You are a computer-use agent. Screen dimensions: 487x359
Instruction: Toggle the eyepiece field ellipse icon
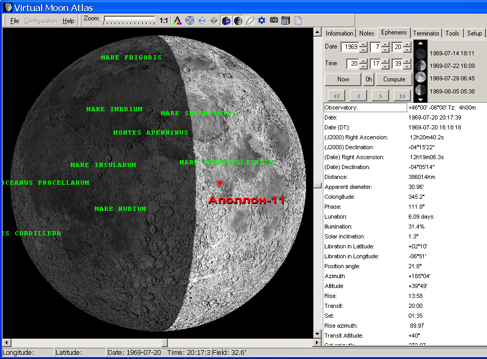tap(250, 20)
